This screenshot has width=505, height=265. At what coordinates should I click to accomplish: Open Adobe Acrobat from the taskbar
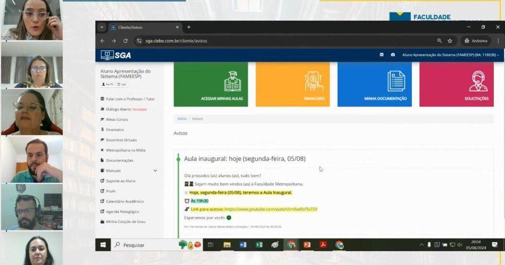[x=323, y=245]
